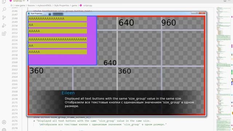Click the '360' label in center grid
This screenshot has width=233, height=131.
point(125,71)
